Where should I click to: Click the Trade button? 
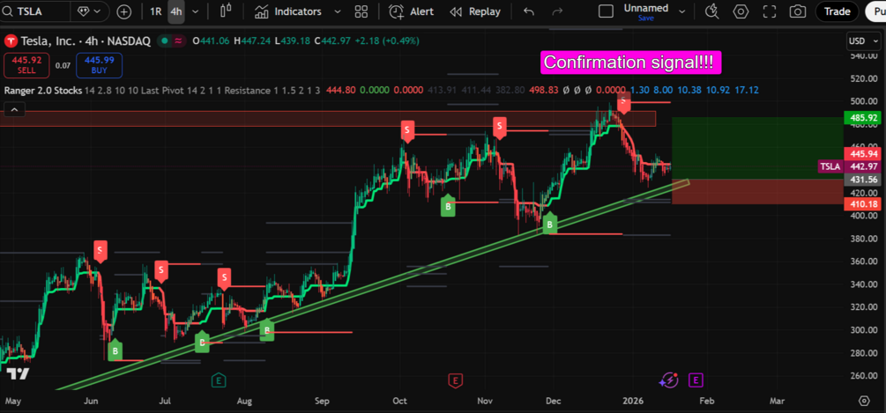coord(837,11)
